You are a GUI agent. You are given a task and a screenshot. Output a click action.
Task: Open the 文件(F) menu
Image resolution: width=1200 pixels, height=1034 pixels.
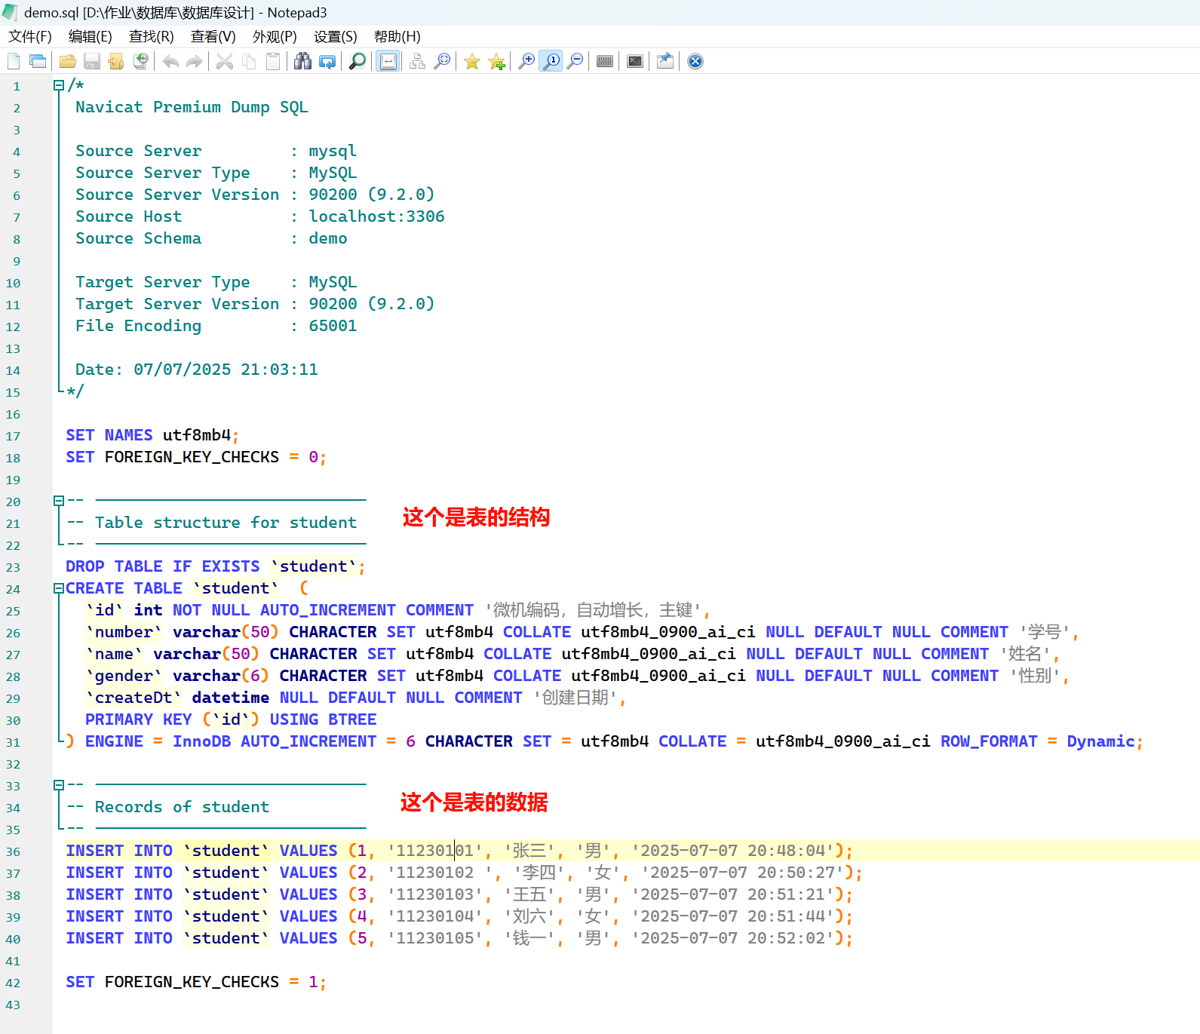[30, 37]
